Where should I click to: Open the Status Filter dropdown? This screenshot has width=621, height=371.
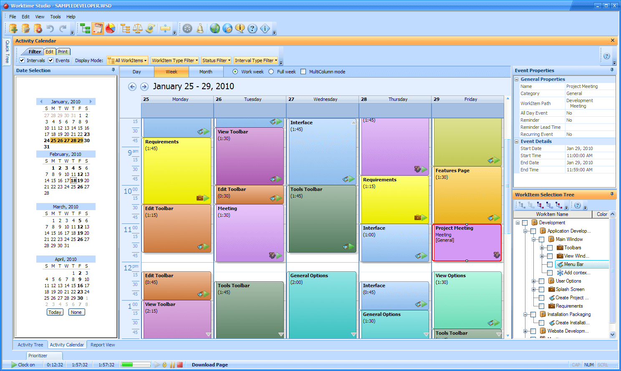[x=216, y=60]
